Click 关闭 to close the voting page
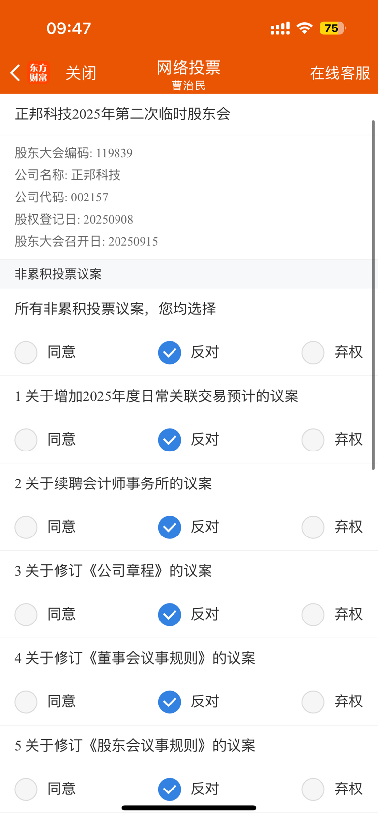This screenshot has width=378, height=818. [81, 73]
